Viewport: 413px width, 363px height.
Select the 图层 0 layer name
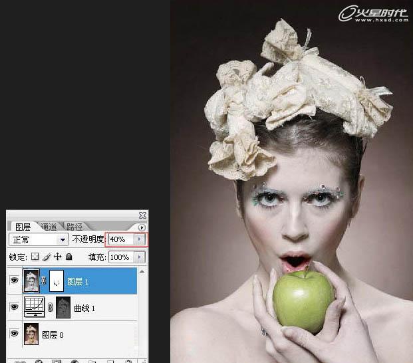(53, 335)
